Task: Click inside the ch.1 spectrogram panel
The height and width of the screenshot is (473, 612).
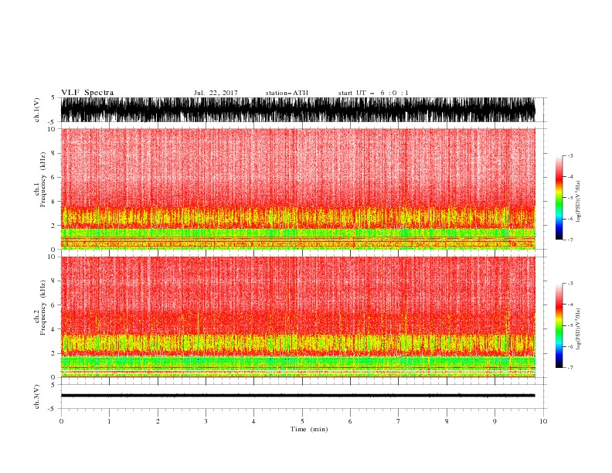Action: [297, 189]
